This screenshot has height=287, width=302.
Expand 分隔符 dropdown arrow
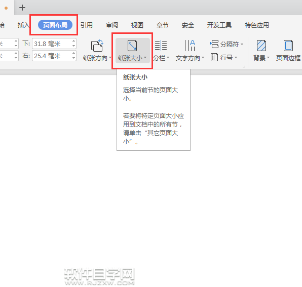click(242, 44)
